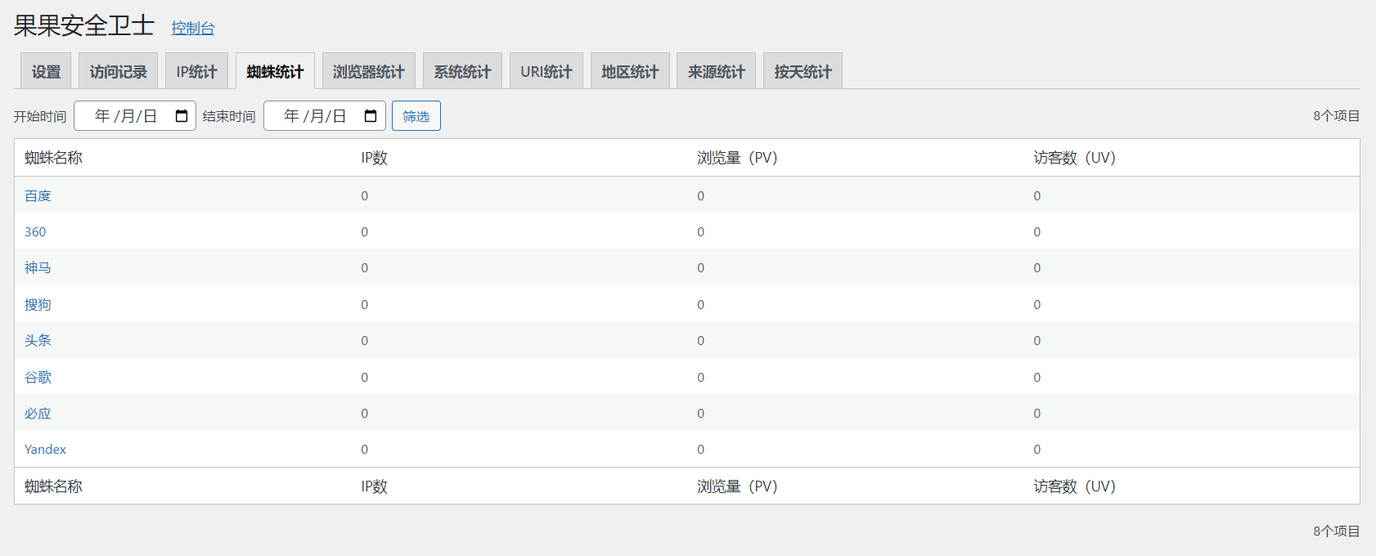Click the IP数 header at table top
Screen dimensions: 1376x556
coord(374,158)
